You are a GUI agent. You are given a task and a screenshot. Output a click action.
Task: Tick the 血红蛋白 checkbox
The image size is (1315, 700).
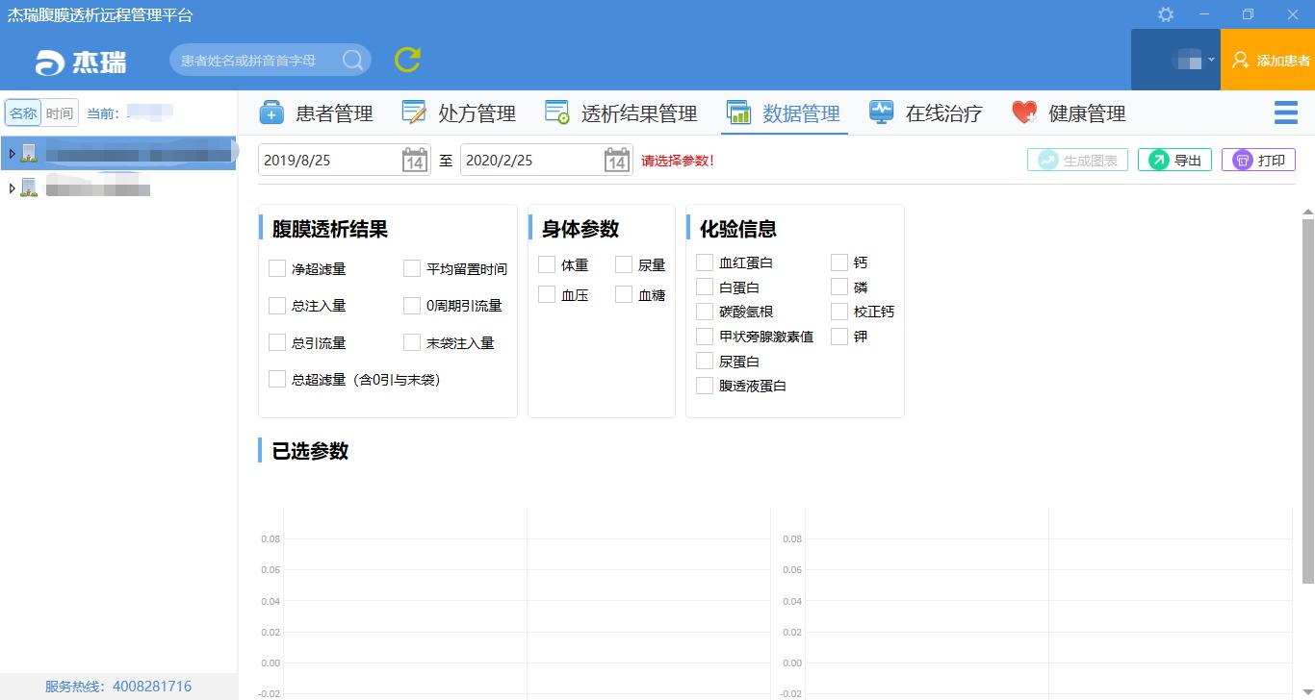pyautogui.click(x=705, y=262)
